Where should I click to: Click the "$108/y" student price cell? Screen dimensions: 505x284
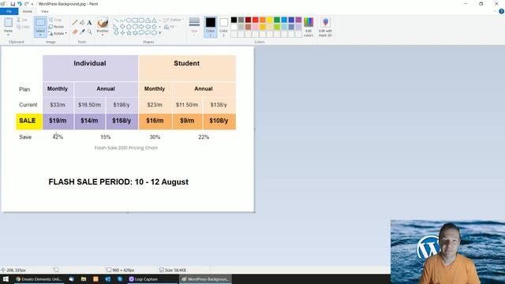pyautogui.click(x=219, y=121)
